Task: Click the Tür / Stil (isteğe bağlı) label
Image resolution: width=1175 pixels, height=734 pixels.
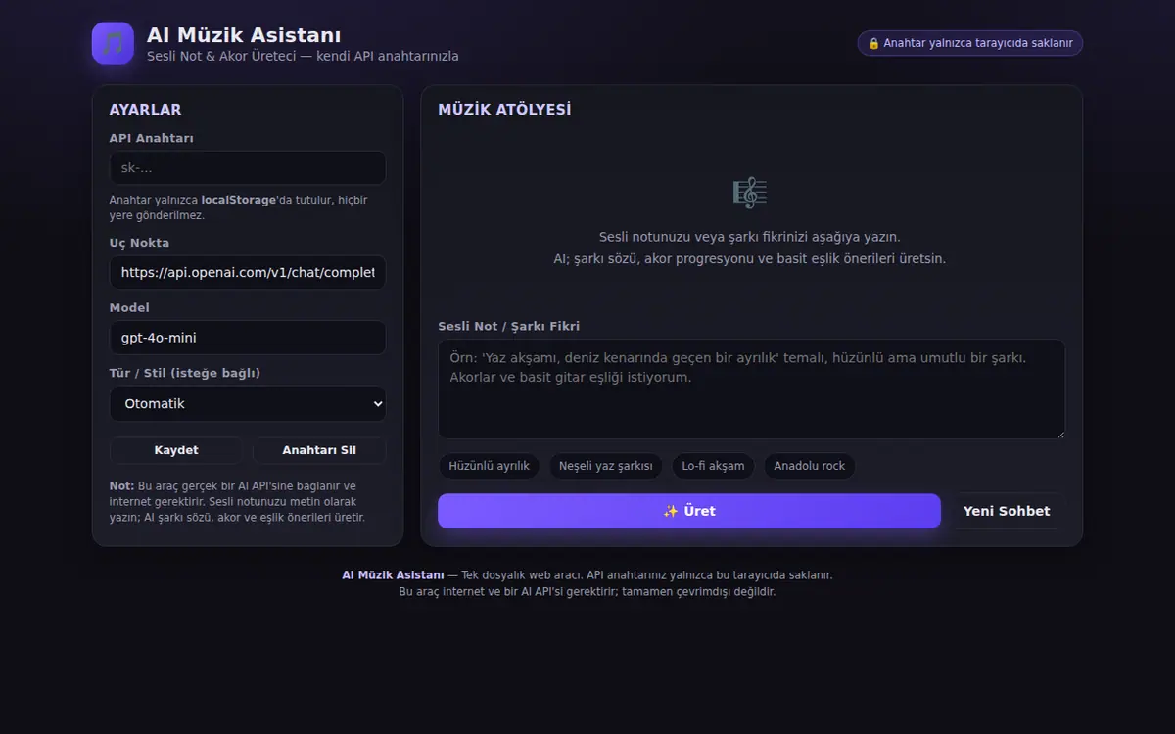Action: tap(185, 373)
